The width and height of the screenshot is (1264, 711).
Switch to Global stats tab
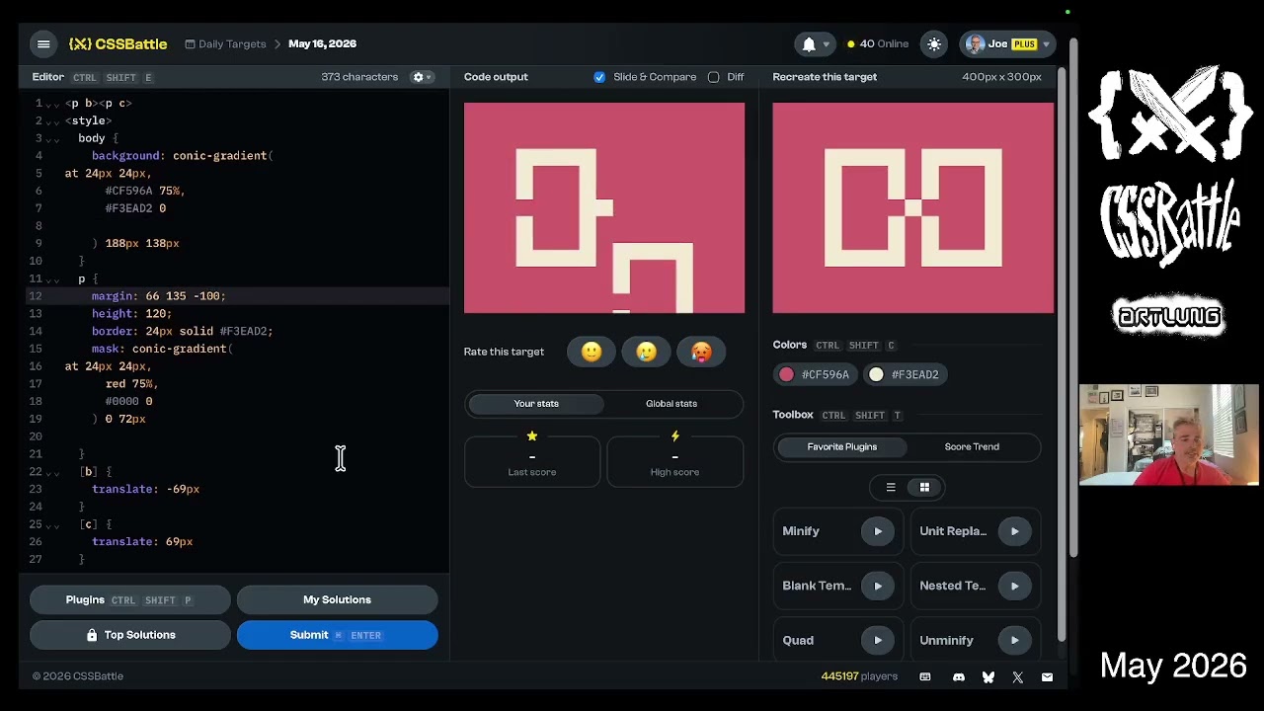[671, 403]
